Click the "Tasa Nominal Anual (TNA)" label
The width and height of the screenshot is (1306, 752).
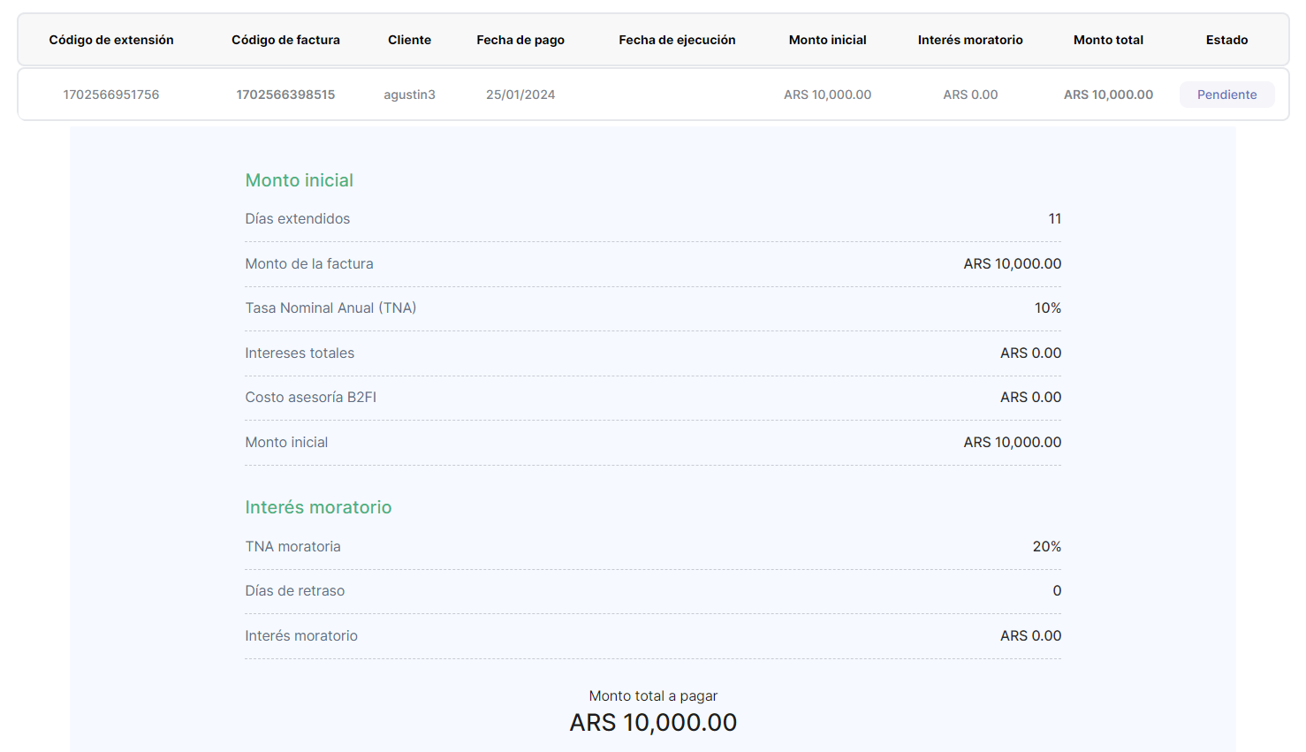[x=330, y=308]
